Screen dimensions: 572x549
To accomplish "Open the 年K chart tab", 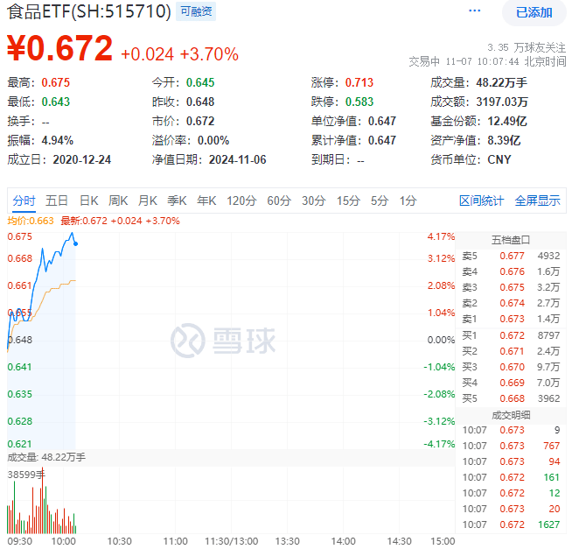I will click(x=206, y=201).
